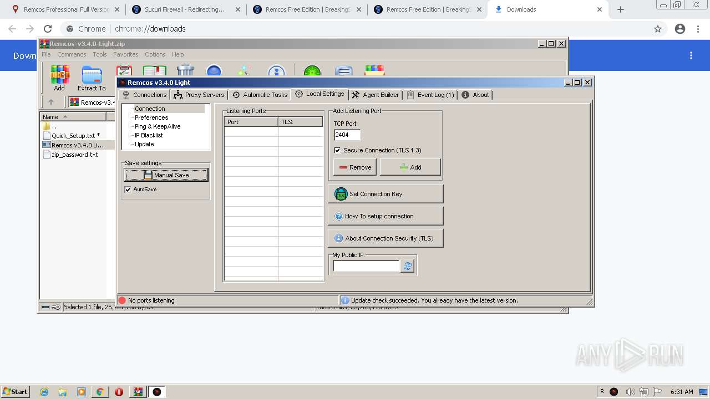Open the Commands menu in WinRAR
Image resolution: width=710 pixels, height=399 pixels.
coord(72,54)
